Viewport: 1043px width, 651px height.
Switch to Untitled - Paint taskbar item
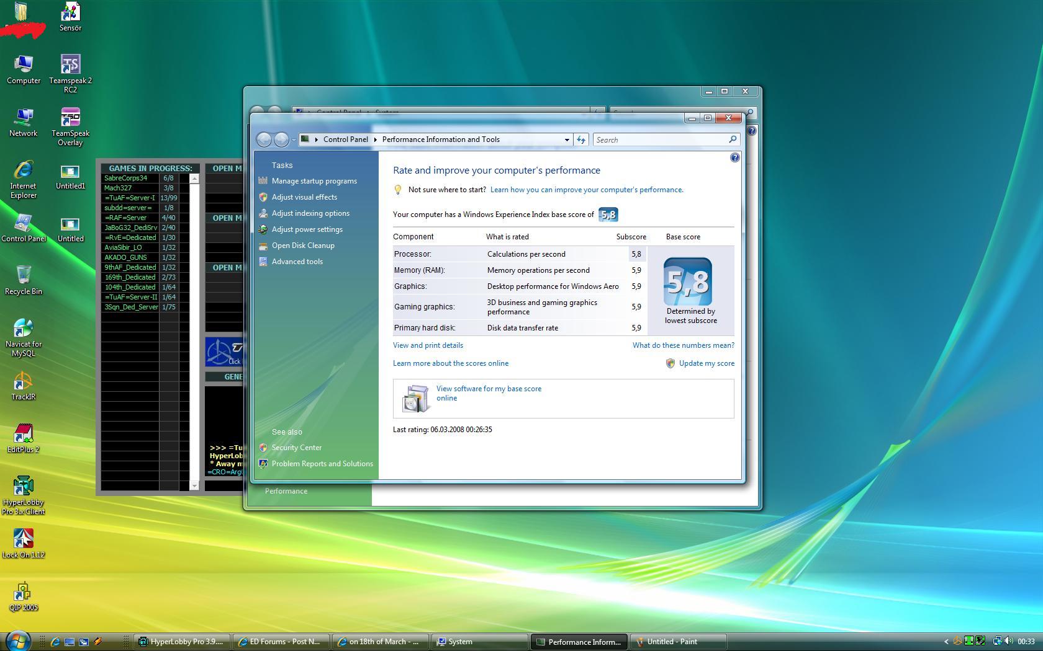pyautogui.click(x=677, y=642)
